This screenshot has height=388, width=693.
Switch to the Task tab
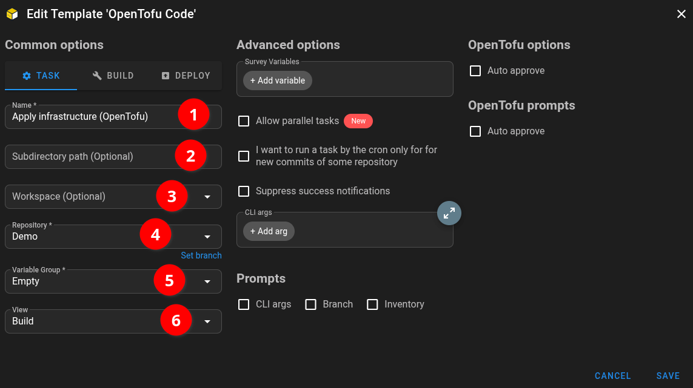[x=41, y=76]
